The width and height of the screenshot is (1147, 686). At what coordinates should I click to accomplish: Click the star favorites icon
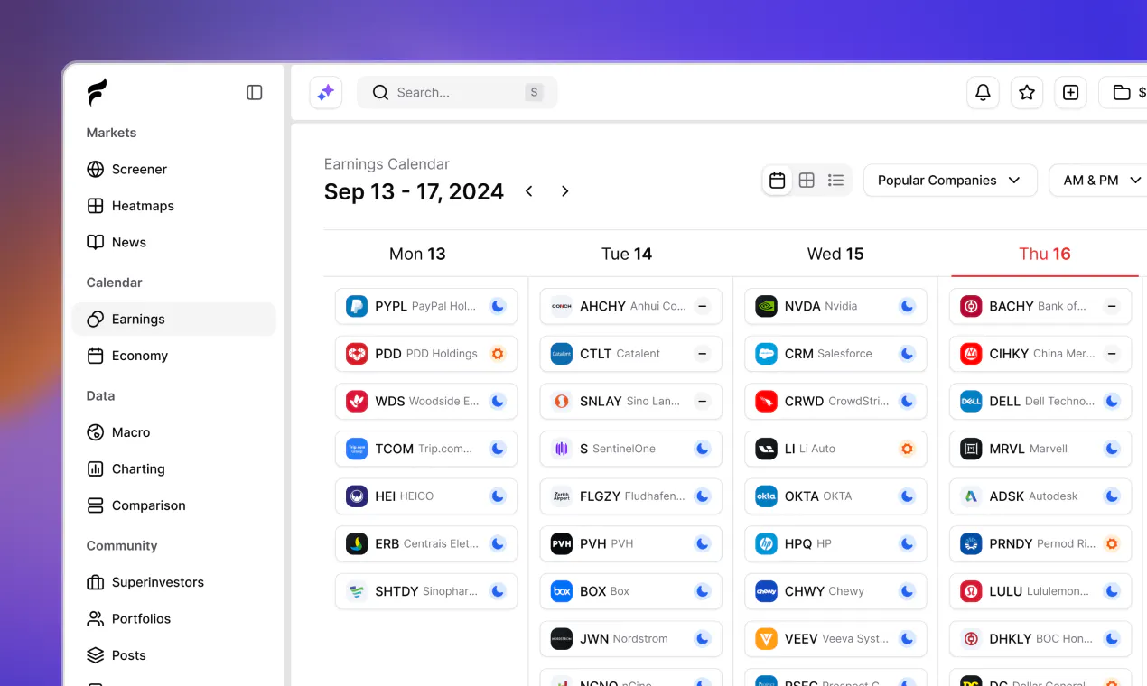(1027, 92)
